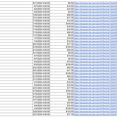Select the 8/7/2024 0:00:00 date cell
Image resolution: width=117 pixels, height=117 pixels.
(41, 6)
